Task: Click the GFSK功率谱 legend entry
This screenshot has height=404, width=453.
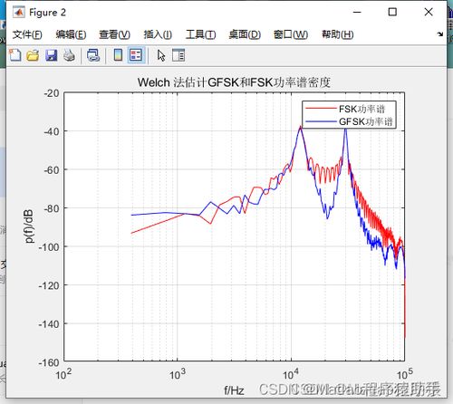Action: (349, 121)
